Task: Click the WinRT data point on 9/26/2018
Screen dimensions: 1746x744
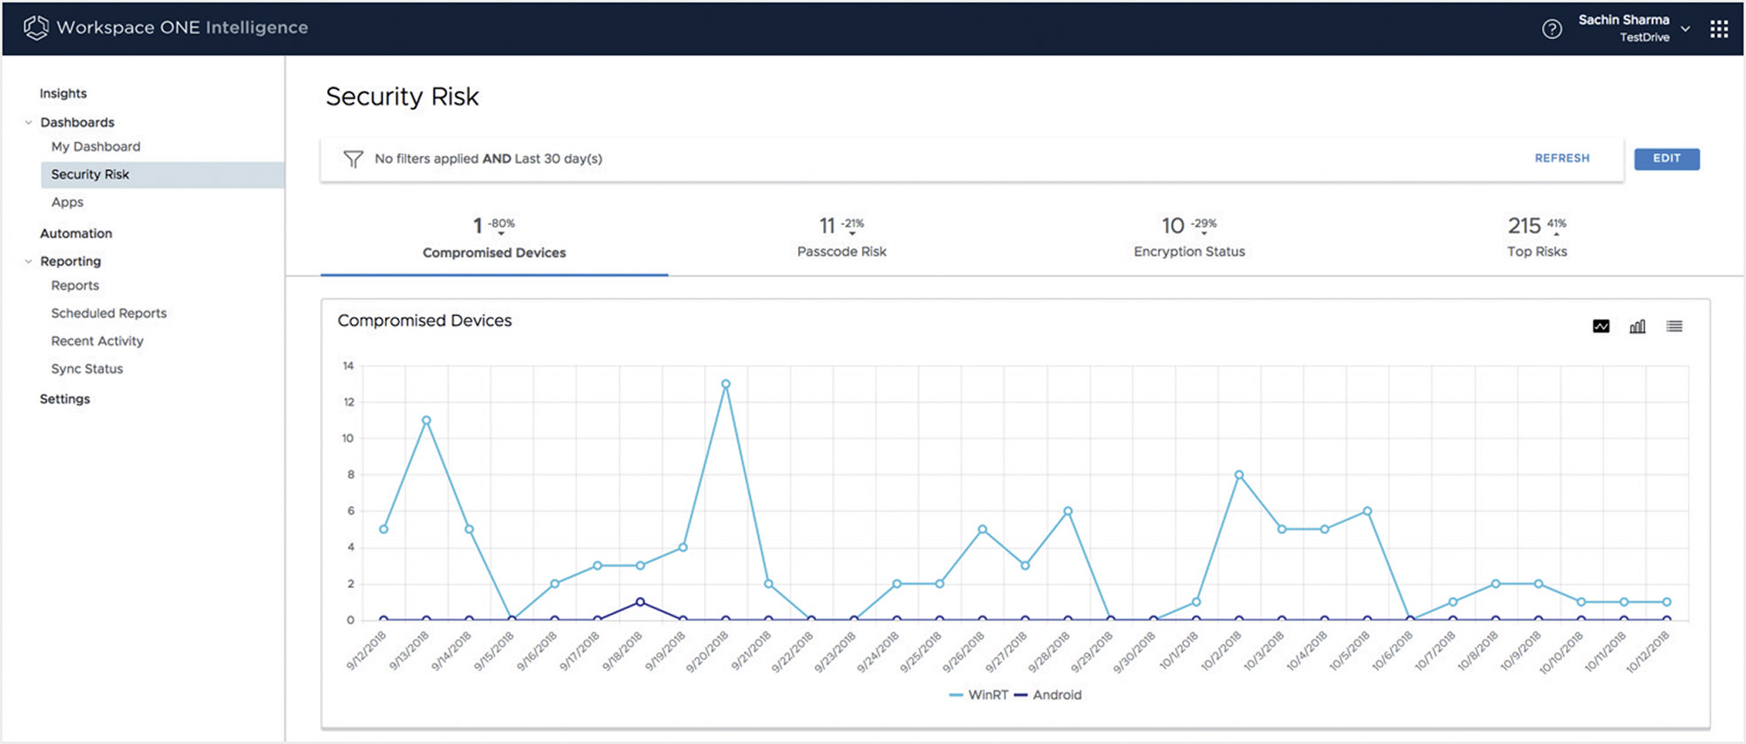Action: pyautogui.click(x=983, y=530)
